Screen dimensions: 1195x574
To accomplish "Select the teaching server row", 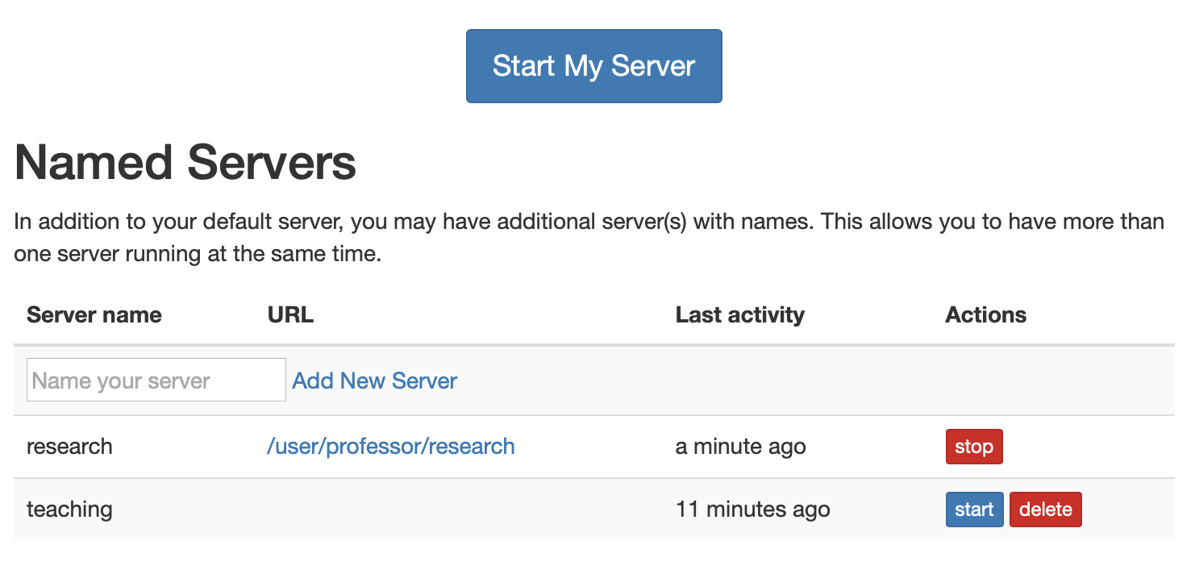I will click(564, 509).
